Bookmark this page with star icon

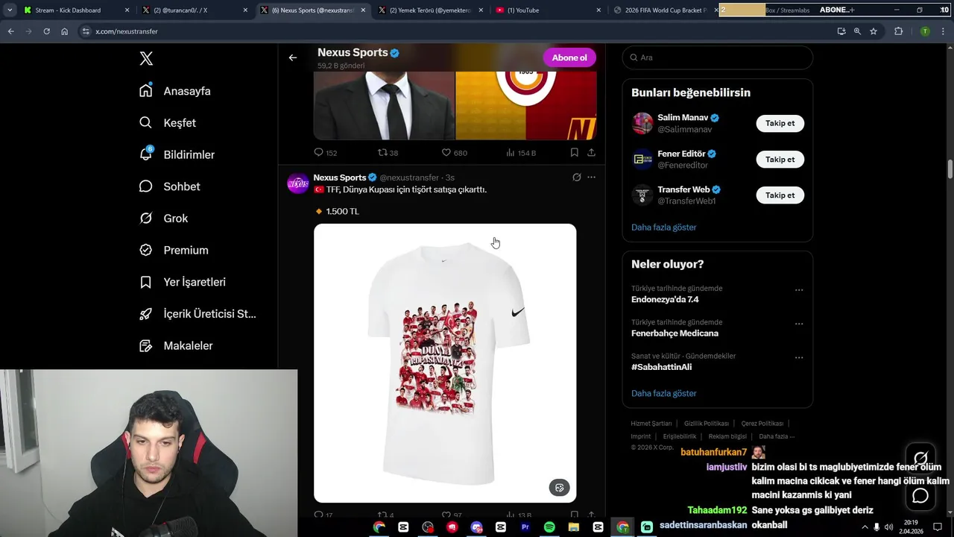point(874,31)
